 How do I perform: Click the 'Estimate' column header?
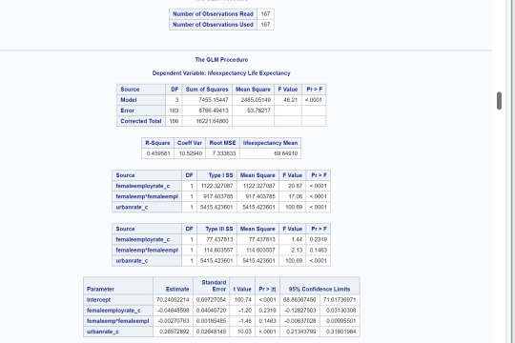click(177, 290)
